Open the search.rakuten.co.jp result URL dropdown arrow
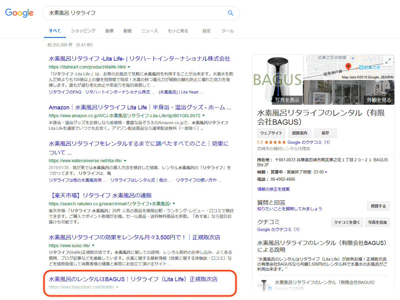400x300 pixels. [x=174, y=204]
